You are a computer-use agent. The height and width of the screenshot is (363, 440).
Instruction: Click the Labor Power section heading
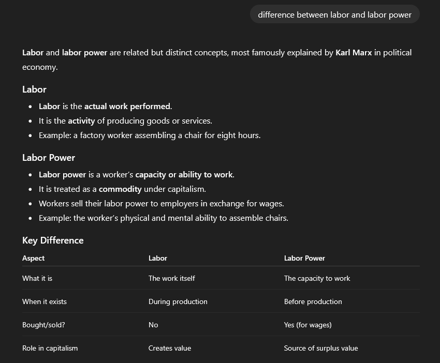[49, 158]
